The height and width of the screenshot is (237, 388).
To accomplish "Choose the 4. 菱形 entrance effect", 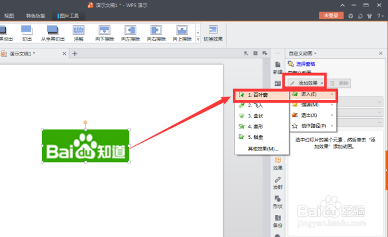I will pos(262,127).
